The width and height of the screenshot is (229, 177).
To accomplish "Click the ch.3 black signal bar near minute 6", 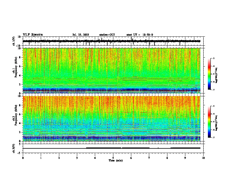I will coord(136,148).
